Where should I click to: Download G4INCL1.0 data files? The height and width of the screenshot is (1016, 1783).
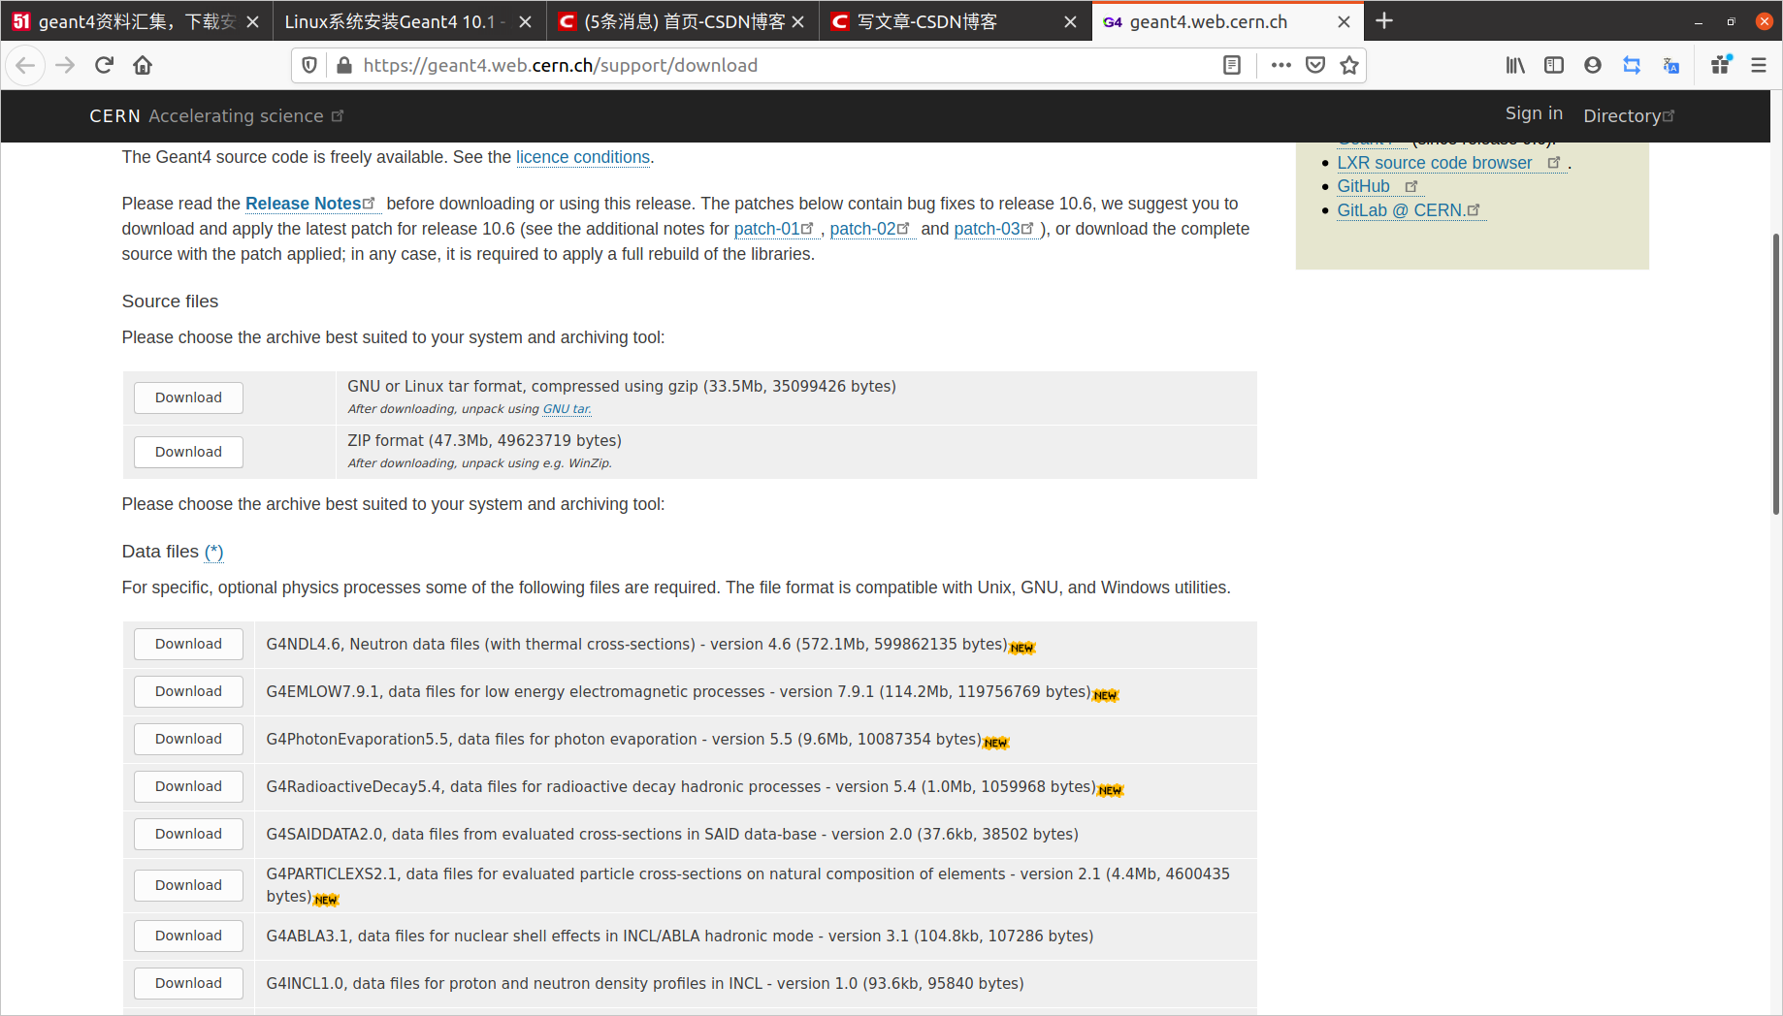pyautogui.click(x=188, y=983)
